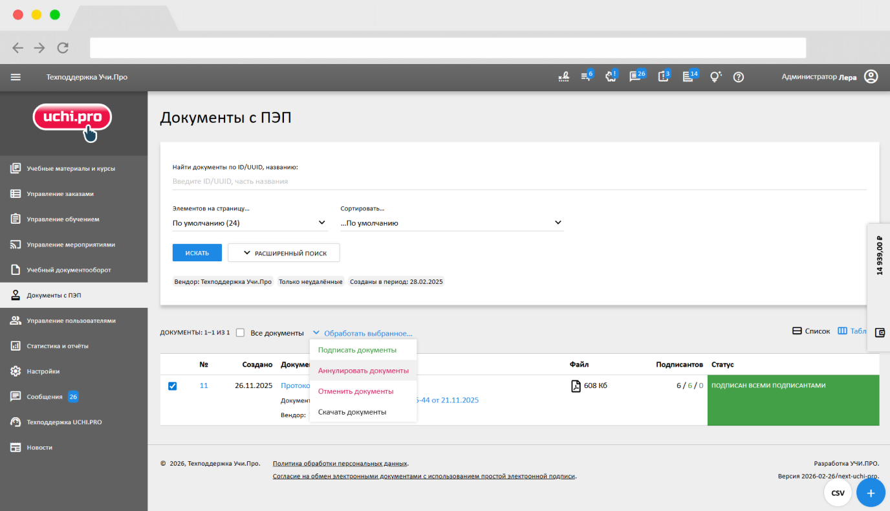Open the piggy bank icon with alert badge
This screenshot has height=511, width=890.
tap(610, 77)
